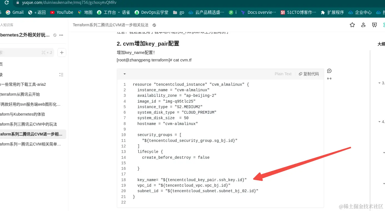
Task: Toggle the directory tree view icon
Action: tap(61, 75)
